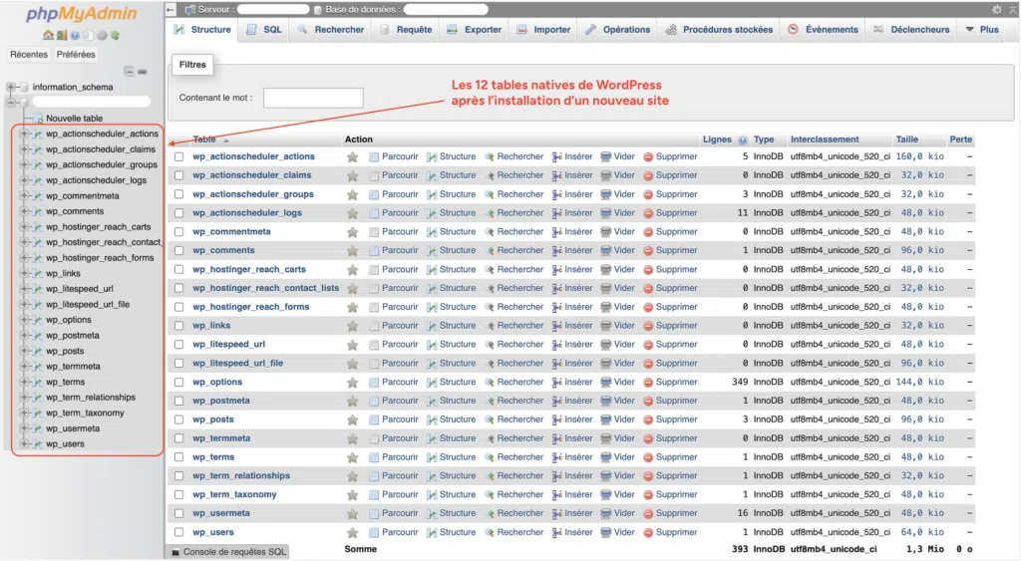
Task: Click the Lignes column help icon
Action: (x=742, y=140)
